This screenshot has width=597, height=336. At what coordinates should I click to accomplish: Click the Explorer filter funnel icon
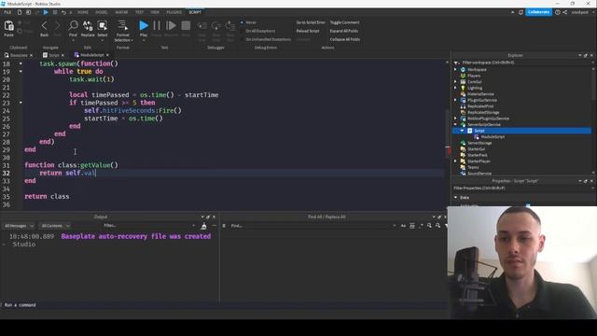click(x=456, y=63)
